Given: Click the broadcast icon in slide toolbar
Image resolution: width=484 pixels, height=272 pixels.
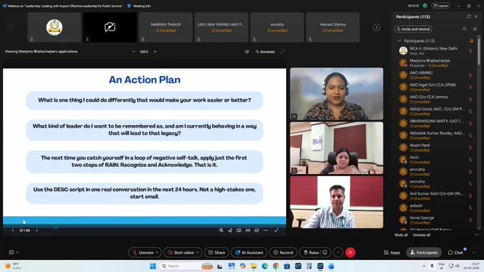Looking at the screenshot, I should [x=248, y=230].
